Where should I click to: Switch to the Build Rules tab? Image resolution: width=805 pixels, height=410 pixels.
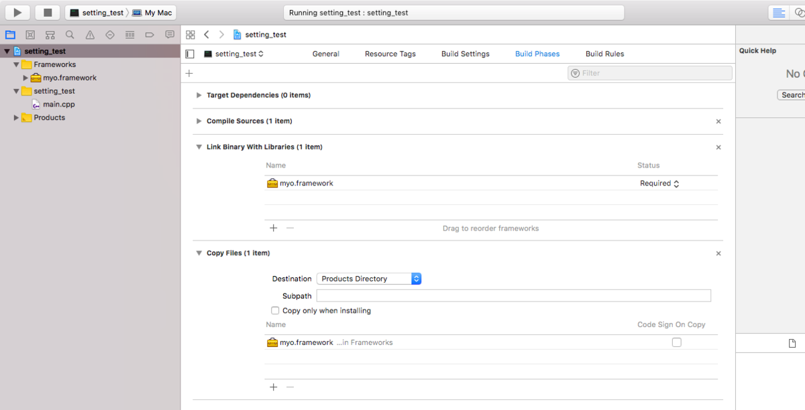coord(605,54)
